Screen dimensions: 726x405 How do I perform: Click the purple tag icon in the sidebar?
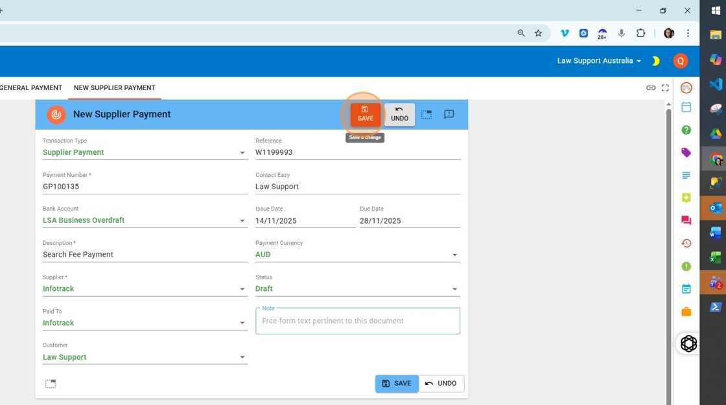point(686,153)
